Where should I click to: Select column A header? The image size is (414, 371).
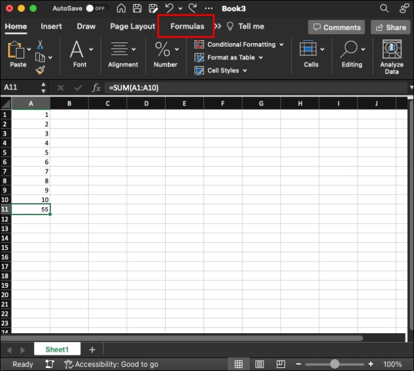pyautogui.click(x=31, y=103)
